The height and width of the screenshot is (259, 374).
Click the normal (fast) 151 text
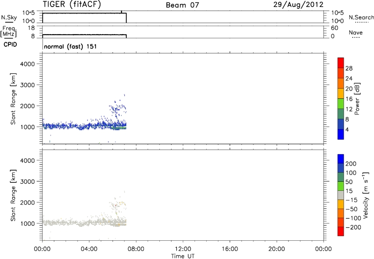pos(71,46)
